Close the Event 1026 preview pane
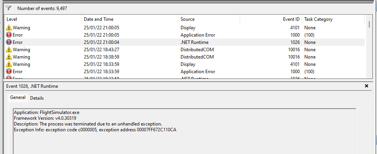Screen dimensions: 377x154 click(367, 86)
